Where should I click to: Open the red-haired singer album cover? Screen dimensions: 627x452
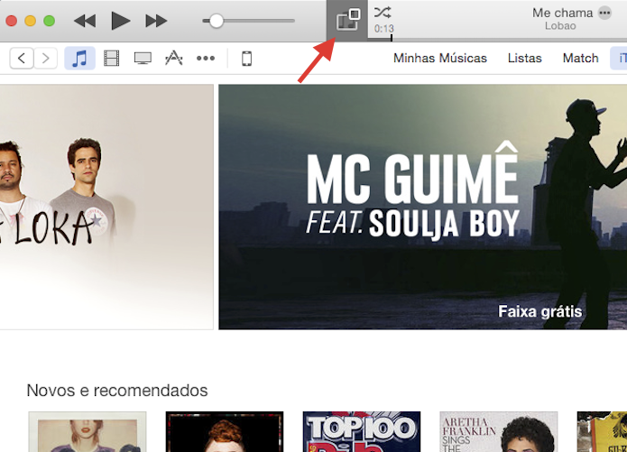click(225, 431)
